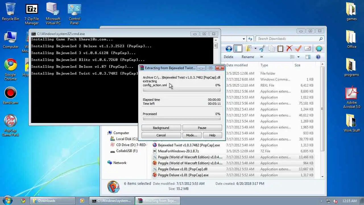This screenshot has width=364, height=205.
Task: Click the Microsoft Virtual PC desktop icon
Action: click(x=53, y=14)
